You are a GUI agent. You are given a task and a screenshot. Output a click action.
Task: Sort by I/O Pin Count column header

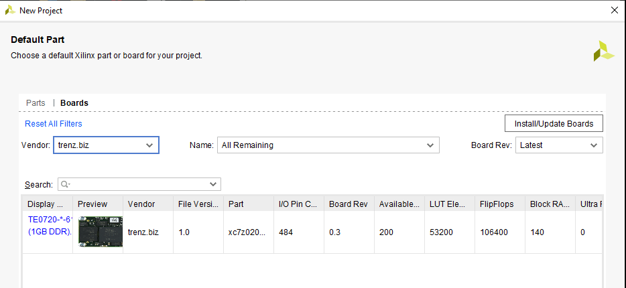[299, 204]
